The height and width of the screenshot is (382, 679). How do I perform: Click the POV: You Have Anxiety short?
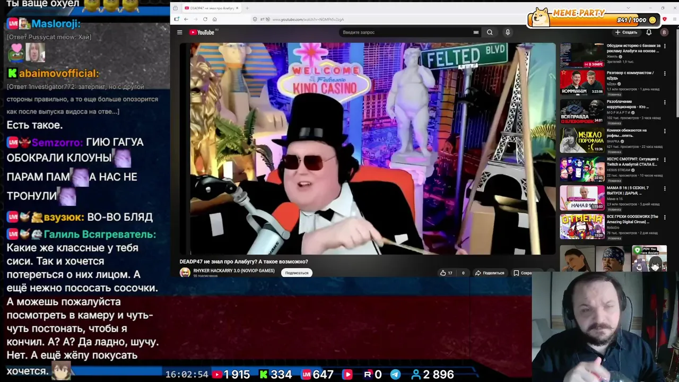click(x=649, y=258)
